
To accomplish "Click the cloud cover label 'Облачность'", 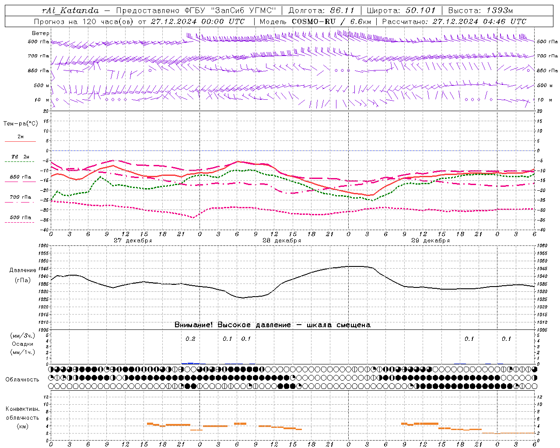I will 22,379.
